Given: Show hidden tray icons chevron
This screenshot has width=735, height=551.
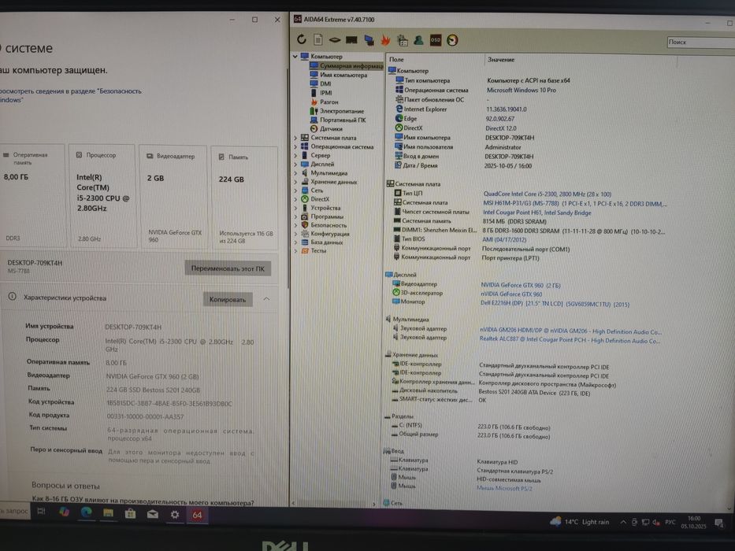Looking at the screenshot, I should click(x=623, y=522).
